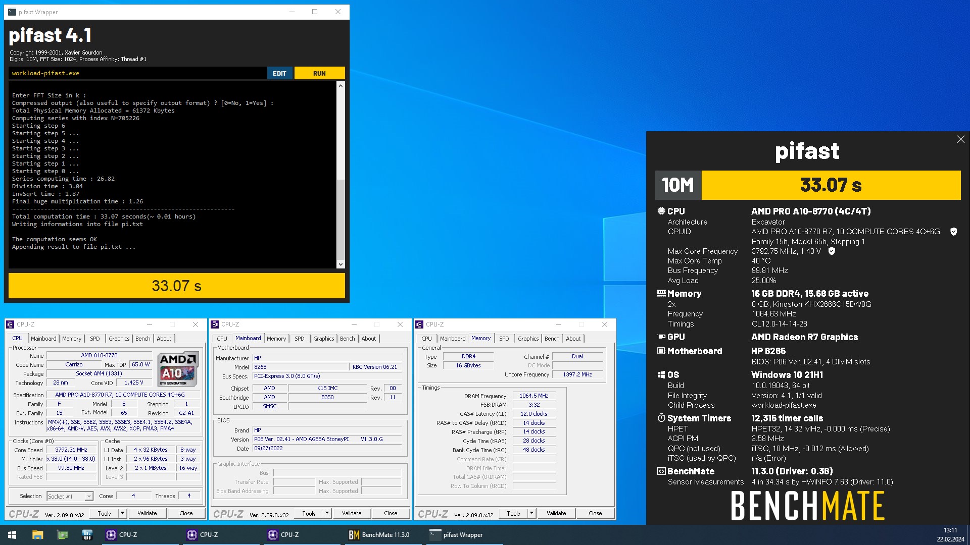This screenshot has height=545, width=970.
Task: Click CPU-Z title icon in the Memory window
Action: pos(419,324)
